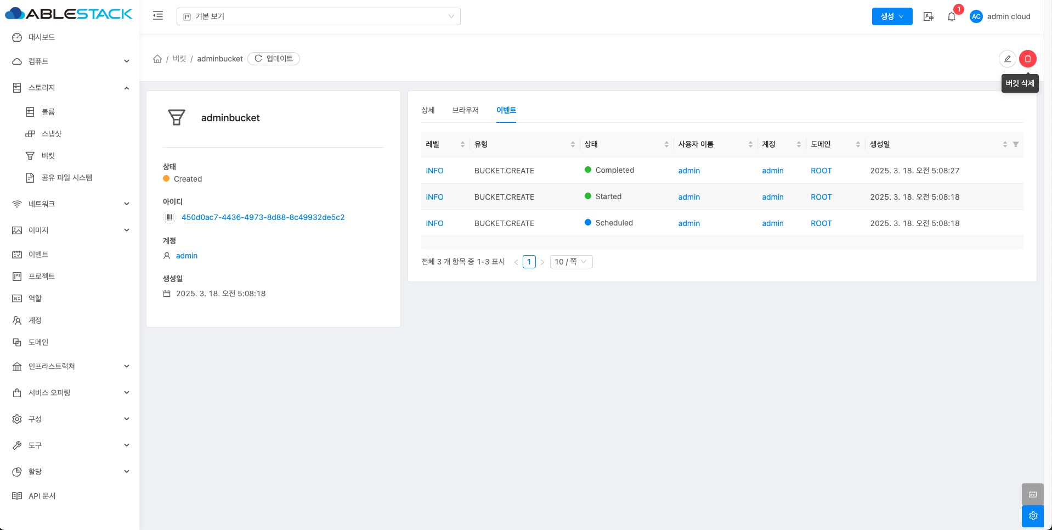Open the 10 / 쪽 page size dropdown
Viewport: 1052px width, 530px height.
pos(570,262)
